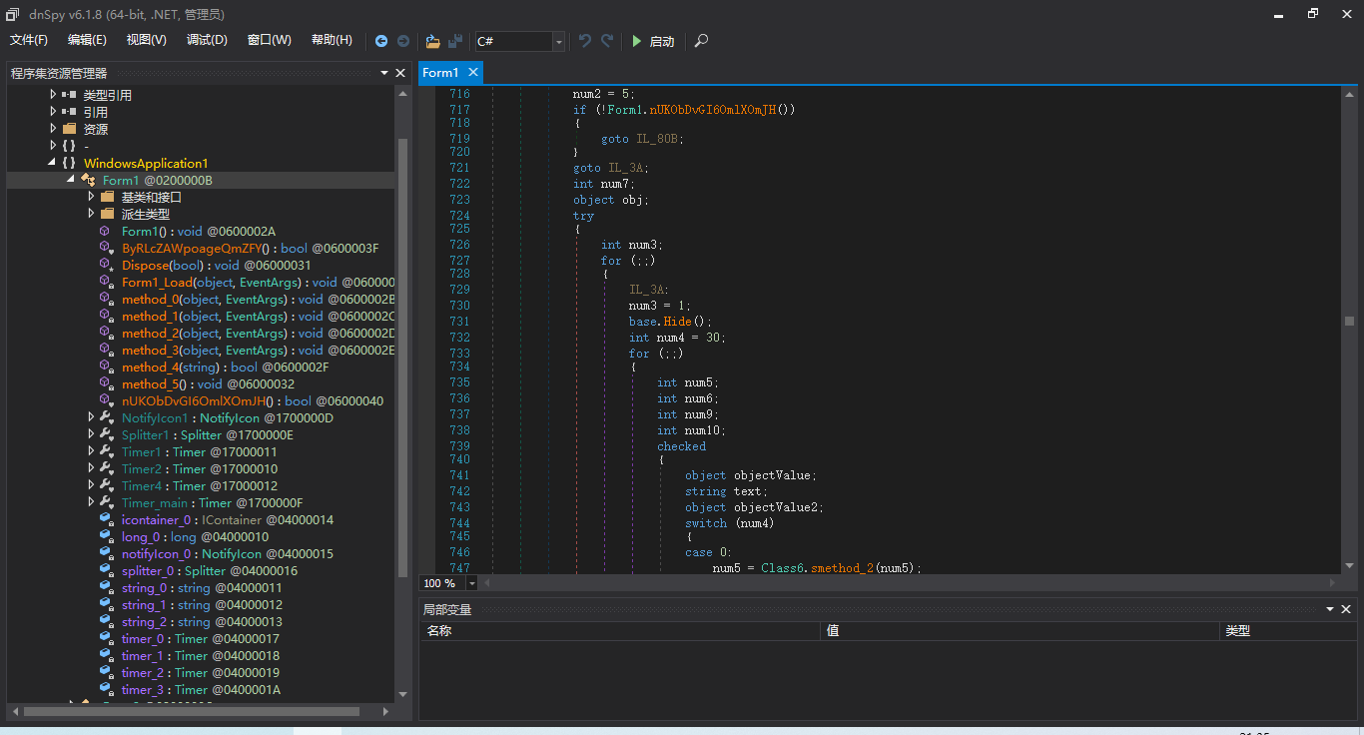
Task: Select nUKObDvGI6OmlXOmJH() : bool in the tree
Action: tap(253, 400)
